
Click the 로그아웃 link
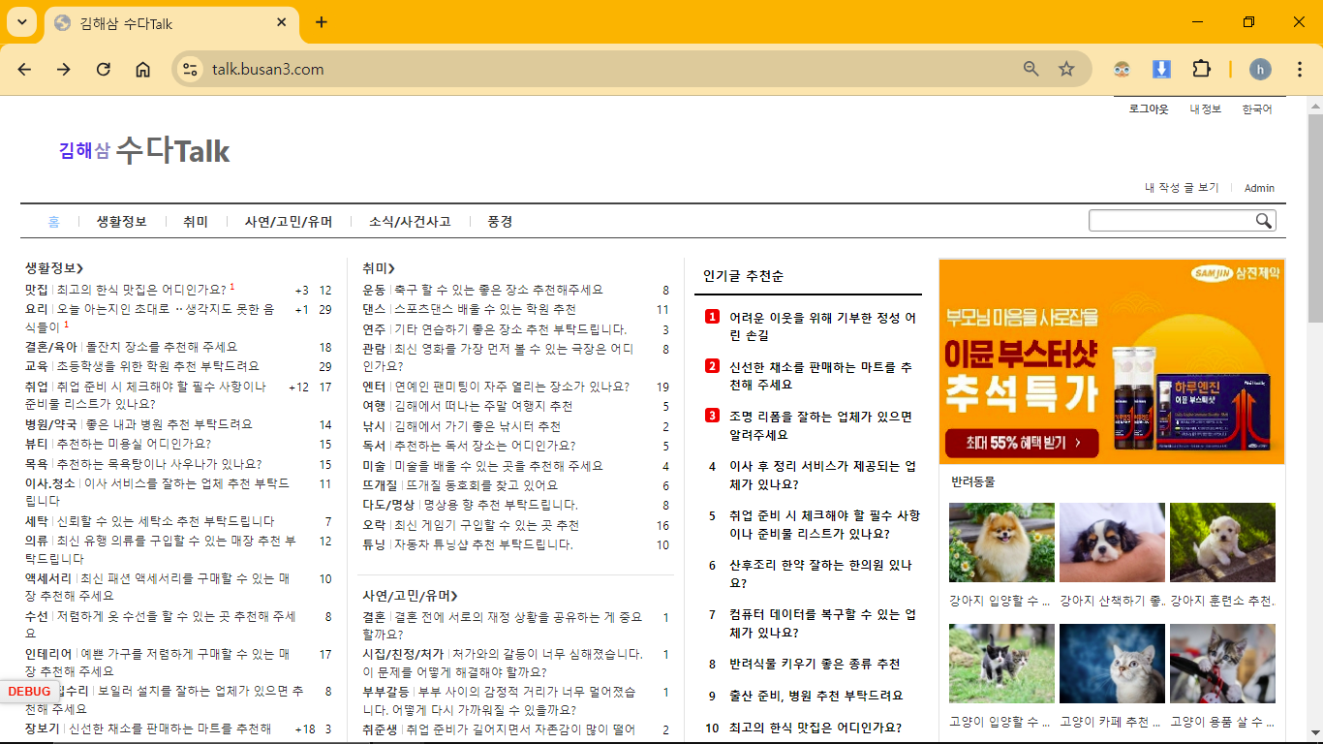pyautogui.click(x=1149, y=109)
